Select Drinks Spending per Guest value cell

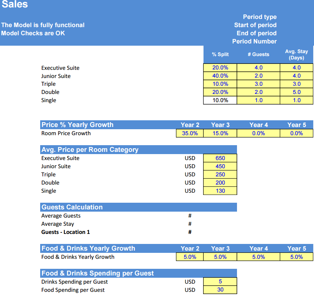pos(220,281)
